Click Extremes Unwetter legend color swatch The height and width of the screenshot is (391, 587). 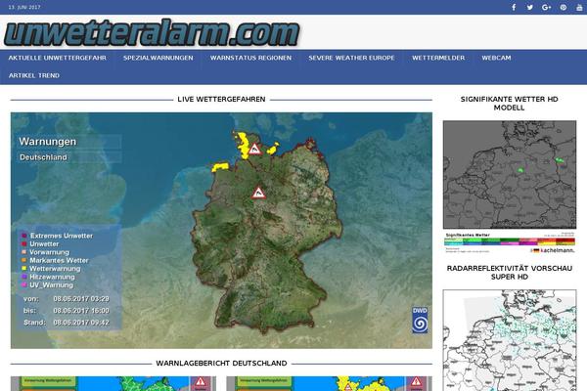coord(23,236)
